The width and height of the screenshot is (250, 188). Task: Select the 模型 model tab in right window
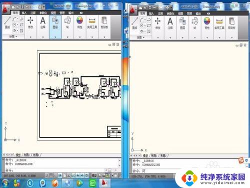point(145,156)
